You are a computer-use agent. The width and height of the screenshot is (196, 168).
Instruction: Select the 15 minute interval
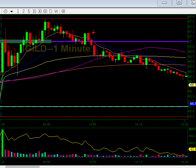point(34,11)
